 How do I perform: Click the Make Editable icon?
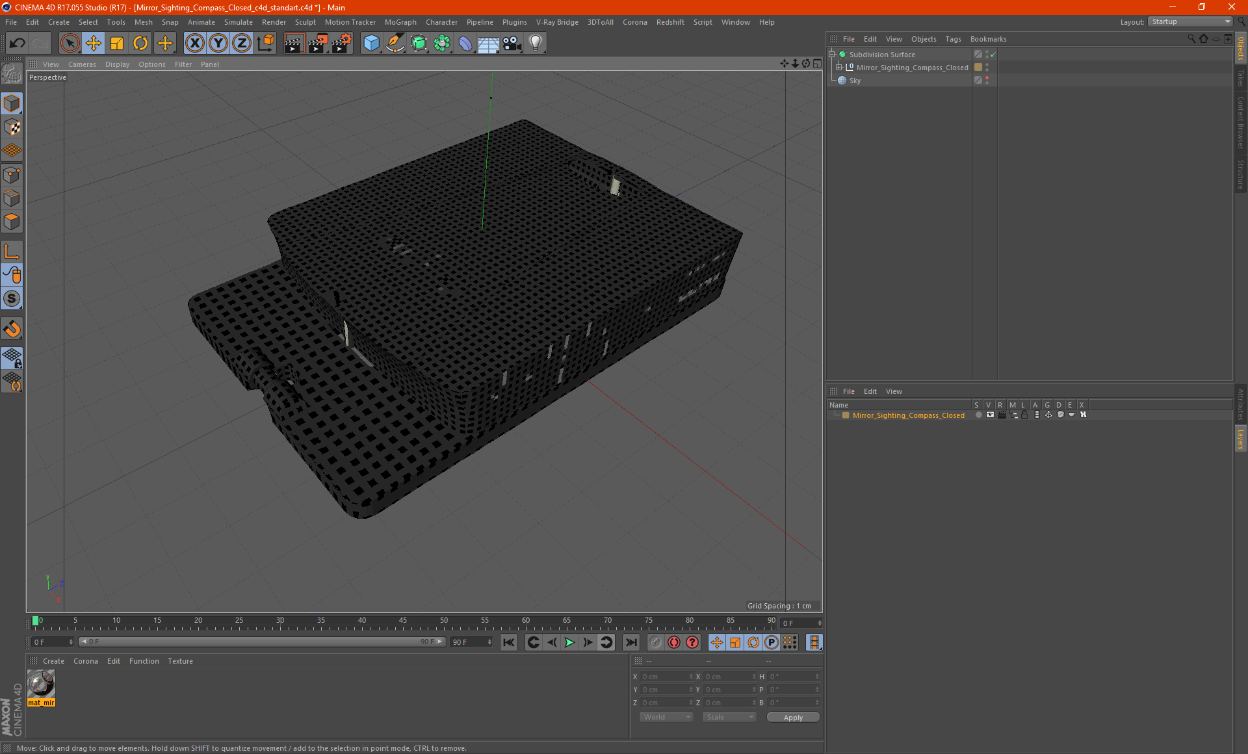pos(12,74)
